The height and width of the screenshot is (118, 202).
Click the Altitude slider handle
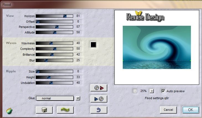click(55, 32)
